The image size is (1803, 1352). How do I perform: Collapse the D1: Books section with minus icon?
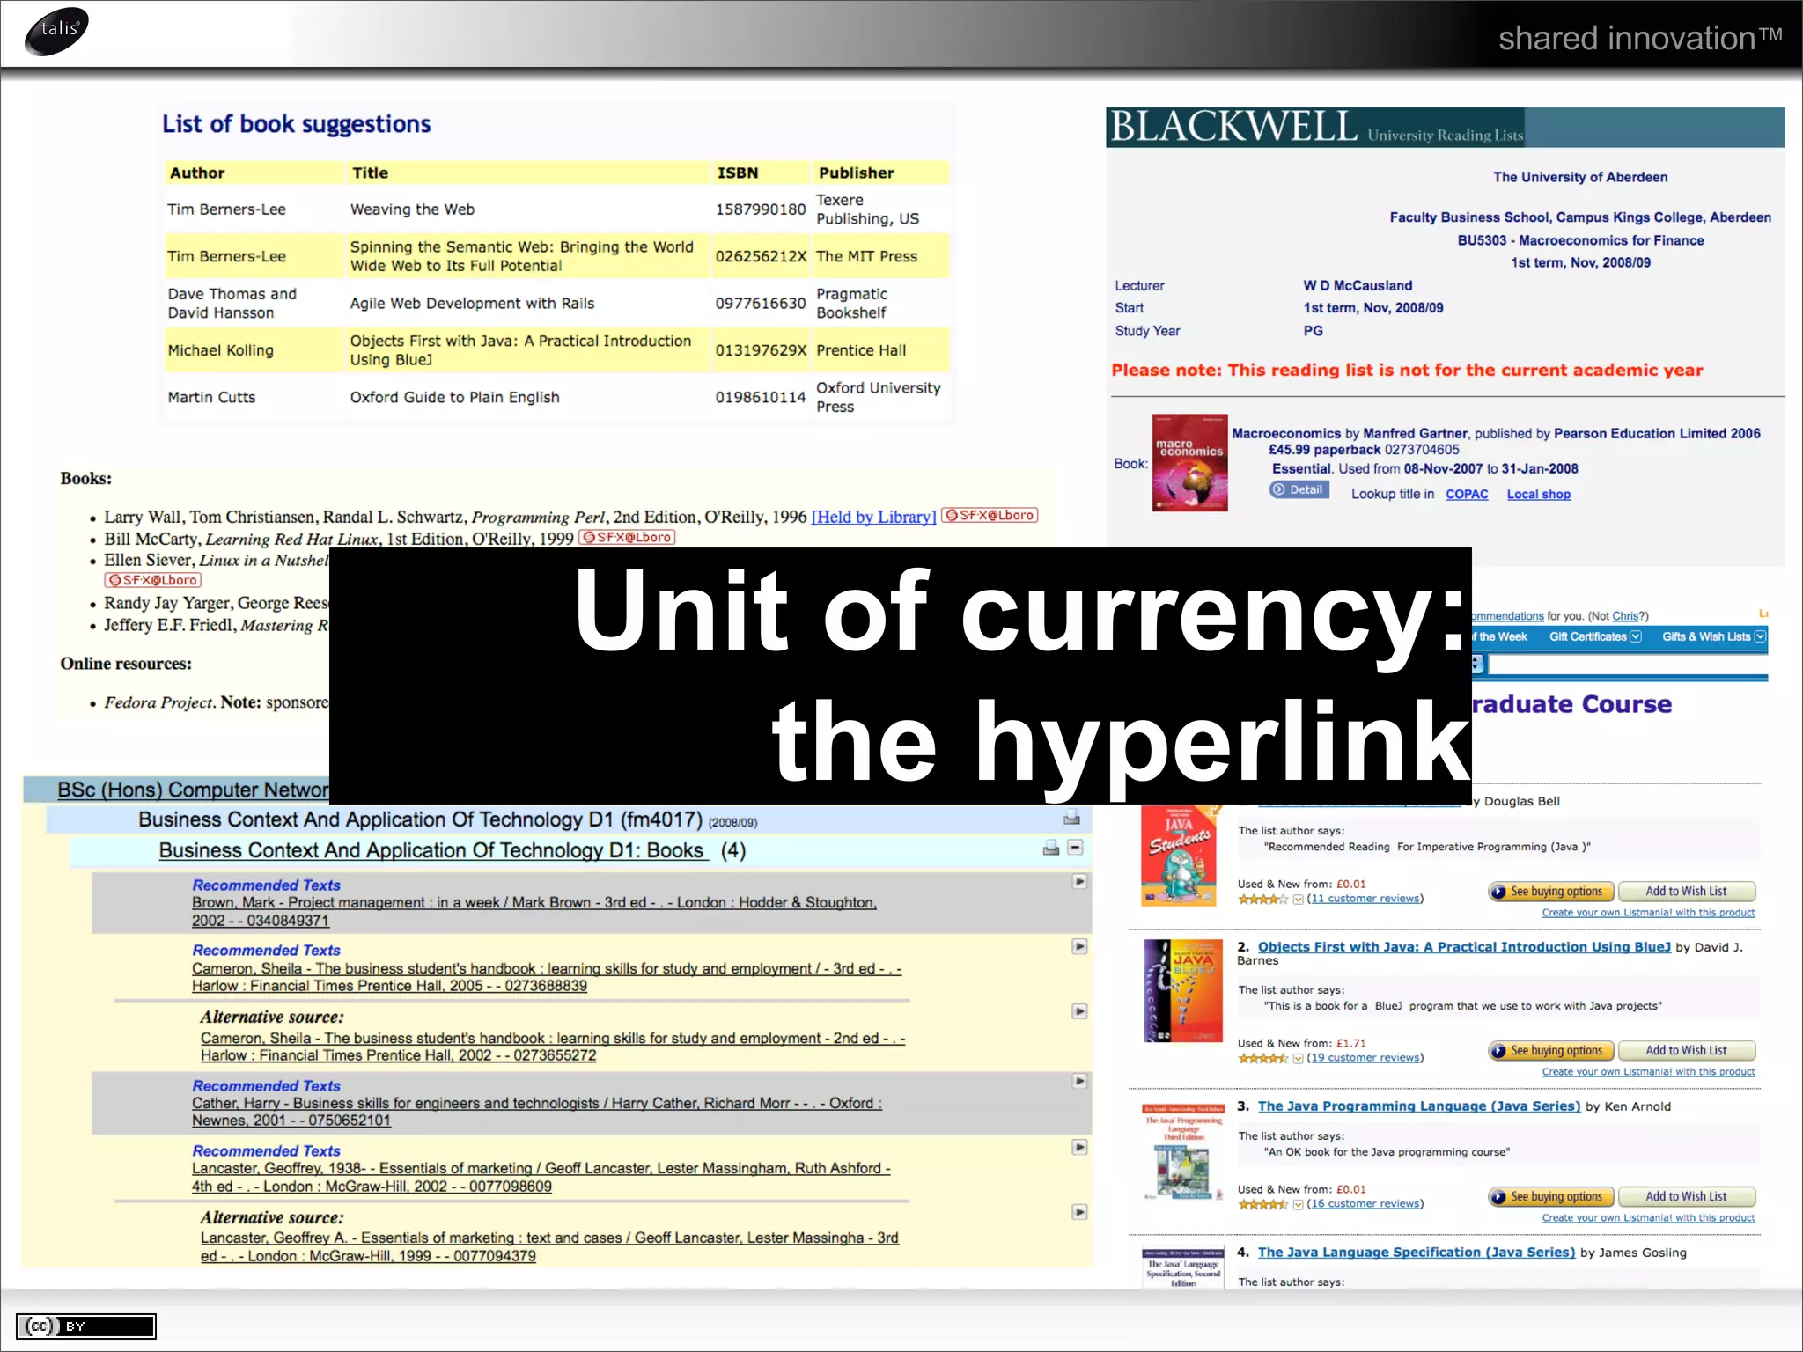tap(1075, 847)
